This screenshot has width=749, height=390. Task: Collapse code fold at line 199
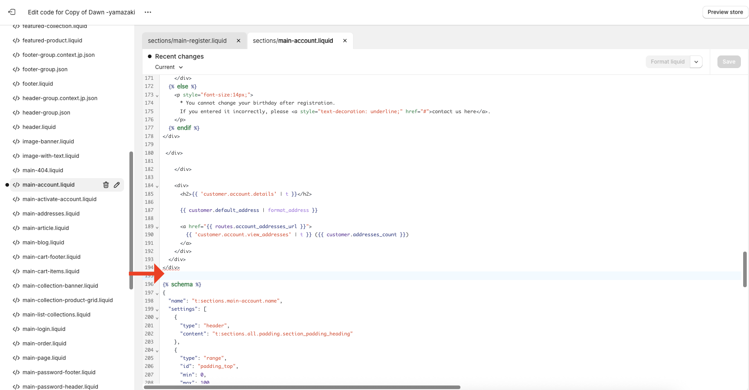pos(157,310)
